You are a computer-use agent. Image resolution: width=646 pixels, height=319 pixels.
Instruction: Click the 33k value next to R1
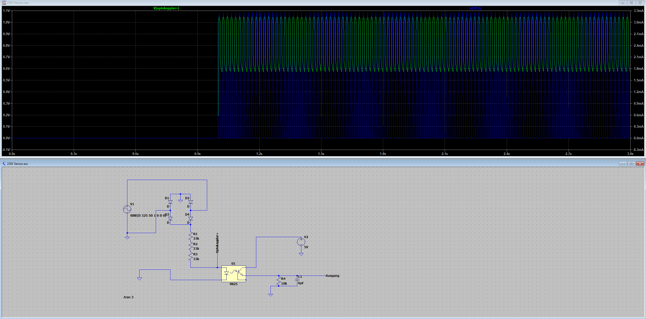tap(196, 238)
